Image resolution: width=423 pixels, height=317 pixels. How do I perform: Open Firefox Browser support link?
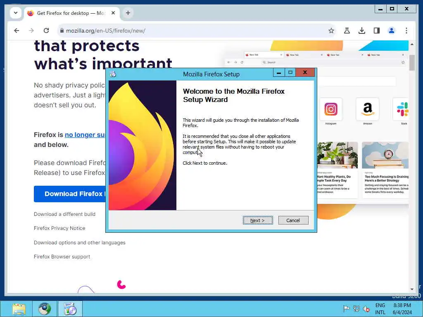pos(62,257)
